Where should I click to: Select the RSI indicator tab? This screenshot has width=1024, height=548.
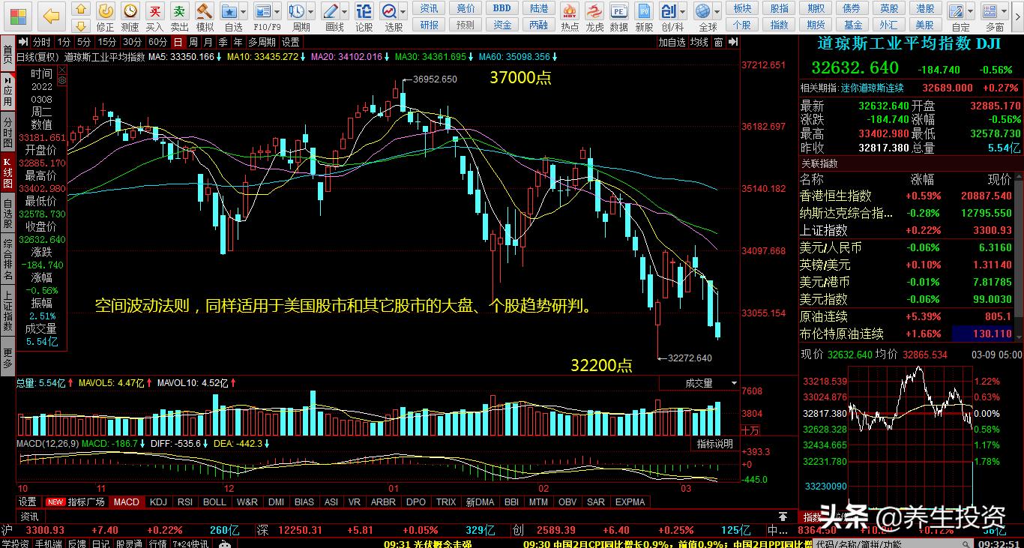coord(185,502)
